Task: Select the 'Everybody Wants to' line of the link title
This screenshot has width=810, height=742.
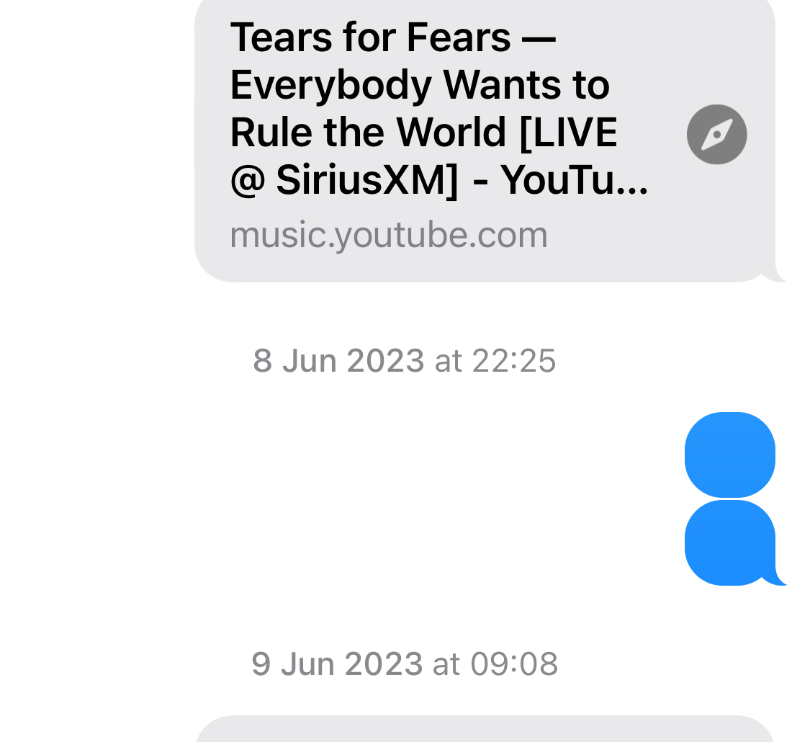Action: pos(420,86)
